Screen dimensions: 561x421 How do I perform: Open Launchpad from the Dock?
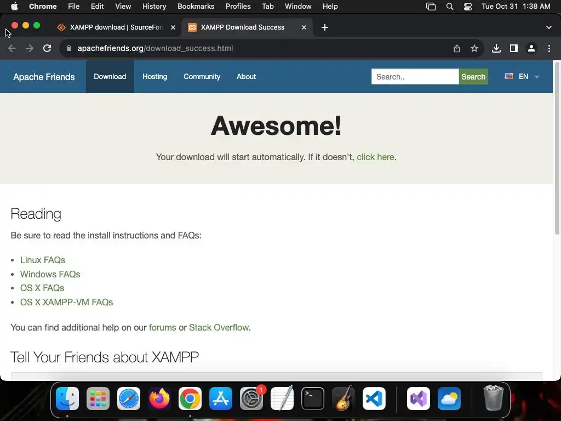[x=98, y=399]
